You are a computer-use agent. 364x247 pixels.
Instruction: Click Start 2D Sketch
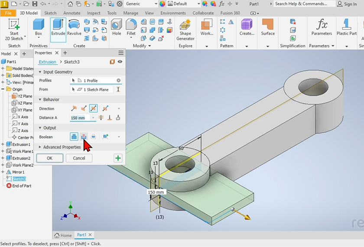[x=14, y=29]
